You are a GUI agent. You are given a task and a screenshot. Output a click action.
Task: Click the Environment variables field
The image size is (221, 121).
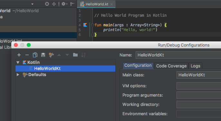[x=199, y=114]
